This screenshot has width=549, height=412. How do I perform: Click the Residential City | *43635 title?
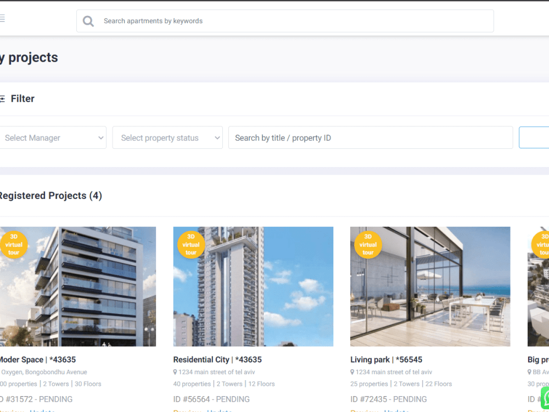point(217,360)
